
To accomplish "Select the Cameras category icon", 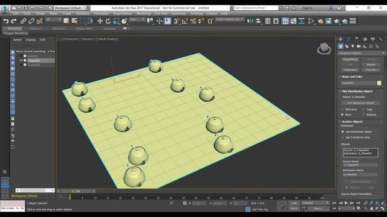I will [359, 46].
